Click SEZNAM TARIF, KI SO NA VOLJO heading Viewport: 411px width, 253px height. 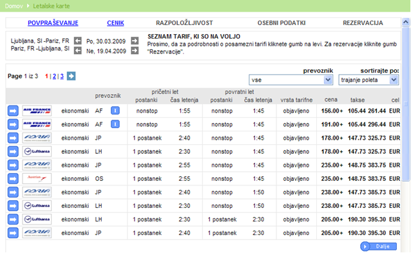[194, 37]
